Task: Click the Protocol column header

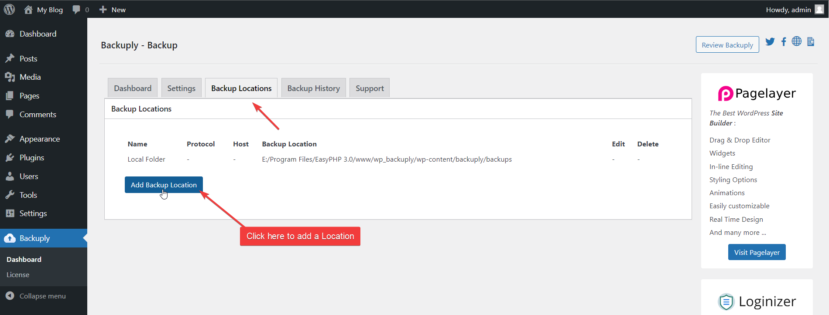Action: point(201,144)
